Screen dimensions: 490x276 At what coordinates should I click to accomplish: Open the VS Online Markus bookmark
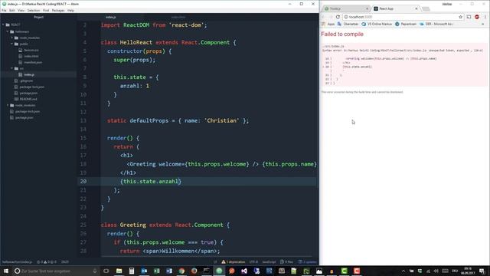coord(377,24)
